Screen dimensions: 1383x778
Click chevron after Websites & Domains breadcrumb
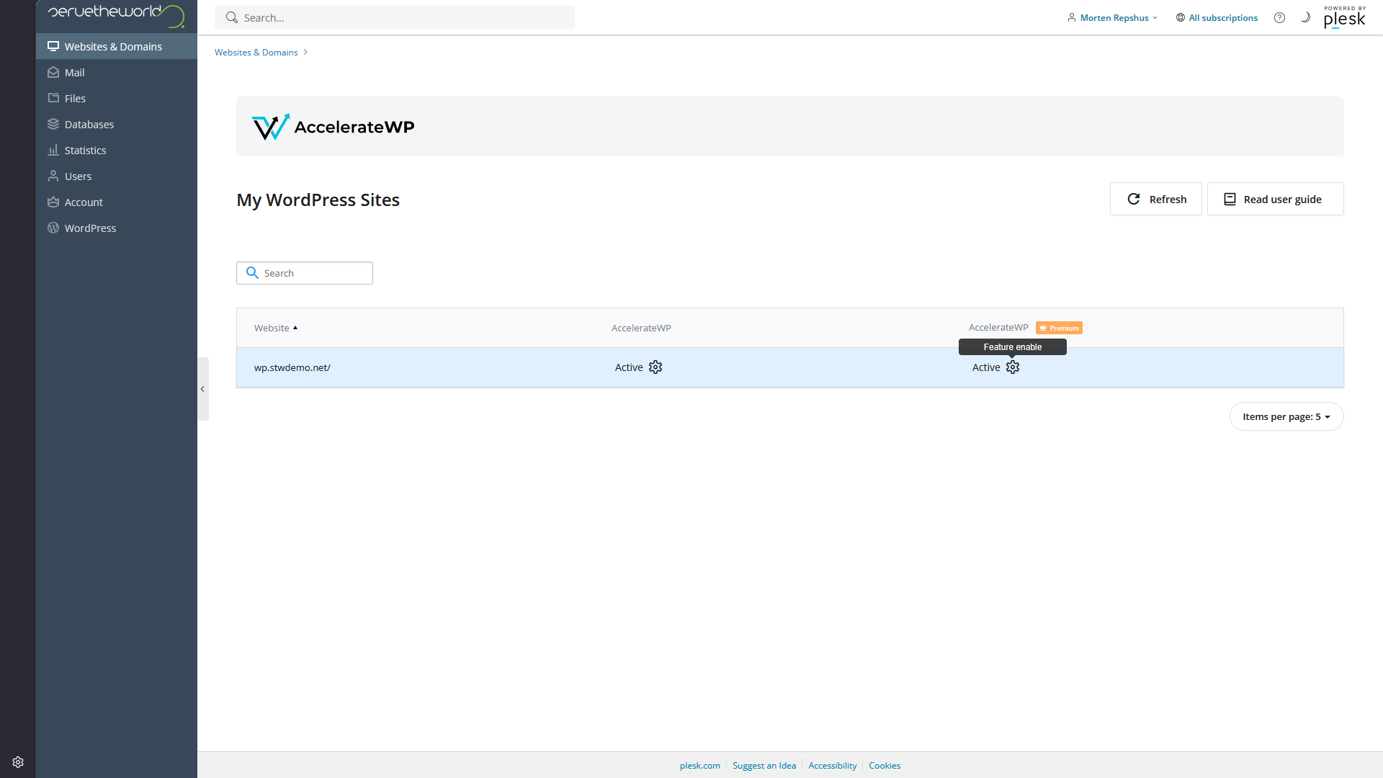[x=305, y=52]
